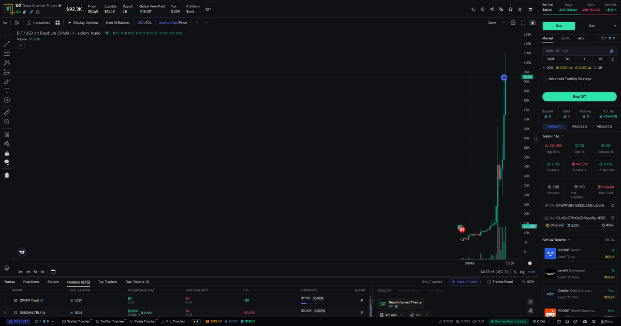Collapse the Volume indicator legend
This screenshot has height=326, width=621.
[21, 45]
